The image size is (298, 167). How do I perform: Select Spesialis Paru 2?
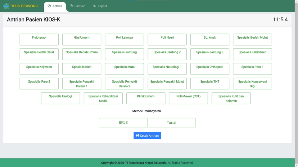[x=39, y=83]
